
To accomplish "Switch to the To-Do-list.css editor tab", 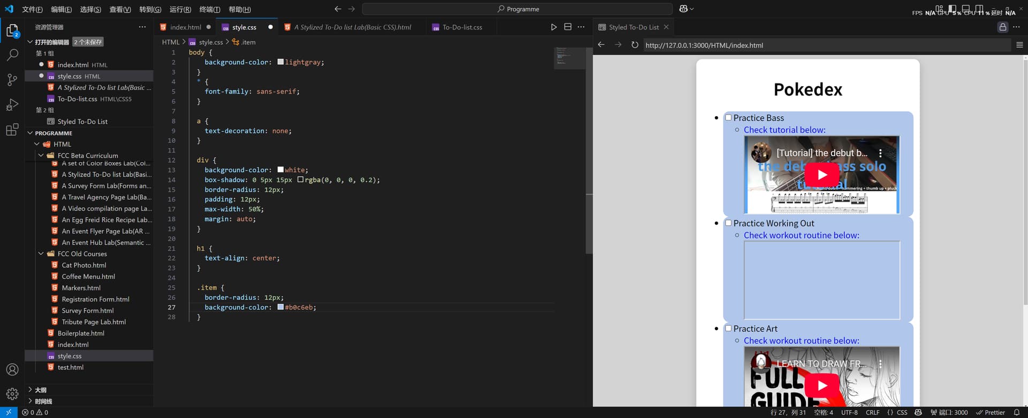I will (x=462, y=27).
